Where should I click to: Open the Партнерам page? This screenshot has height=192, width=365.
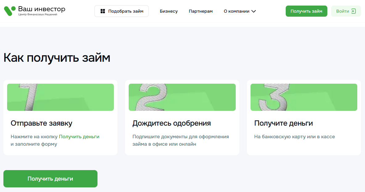(201, 11)
